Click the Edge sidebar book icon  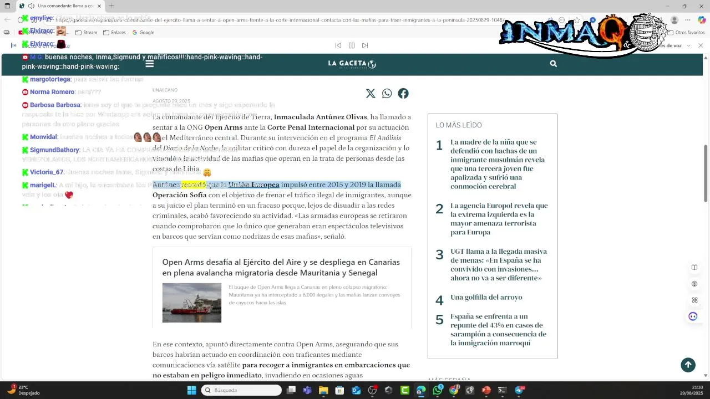(x=694, y=268)
